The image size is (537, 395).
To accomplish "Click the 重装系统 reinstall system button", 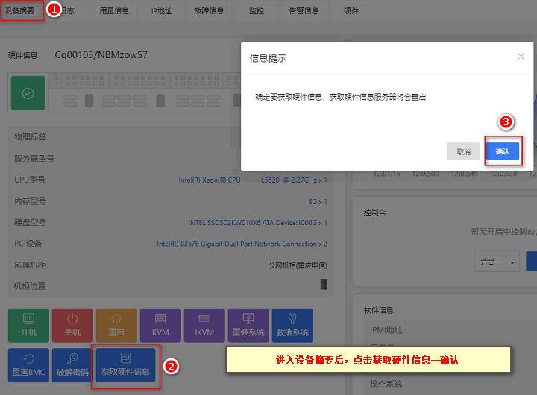I will click(x=248, y=325).
